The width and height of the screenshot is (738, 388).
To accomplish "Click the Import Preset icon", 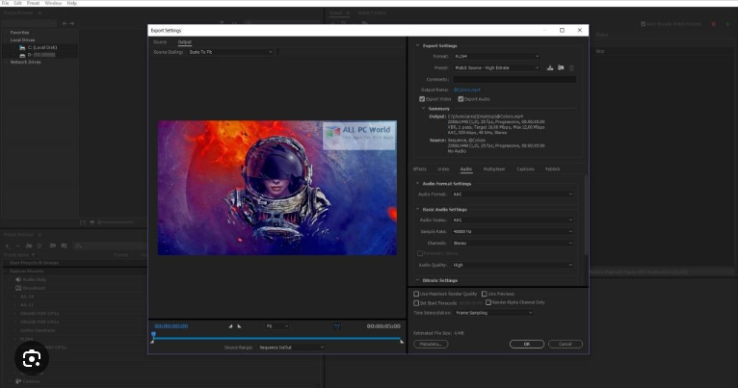I will (x=560, y=68).
